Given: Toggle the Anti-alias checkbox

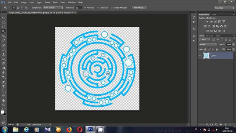Looking at the screenshot, I should [85, 7].
